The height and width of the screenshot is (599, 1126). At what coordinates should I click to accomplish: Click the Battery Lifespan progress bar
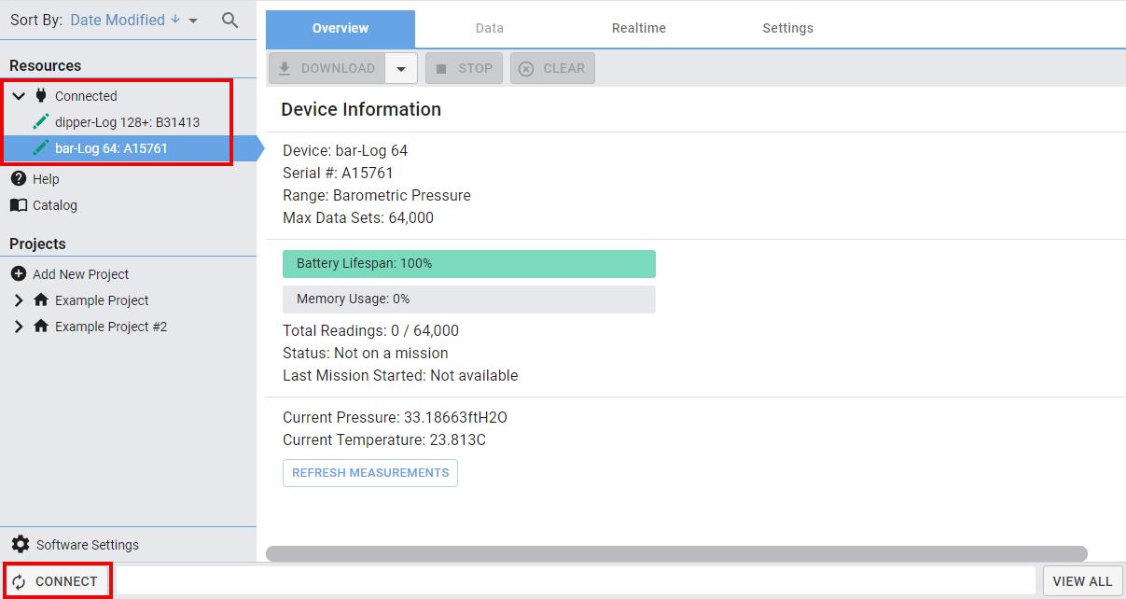[x=469, y=263]
